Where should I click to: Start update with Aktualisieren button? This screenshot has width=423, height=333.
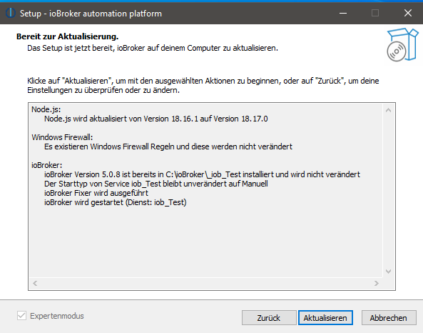coord(325,318)
